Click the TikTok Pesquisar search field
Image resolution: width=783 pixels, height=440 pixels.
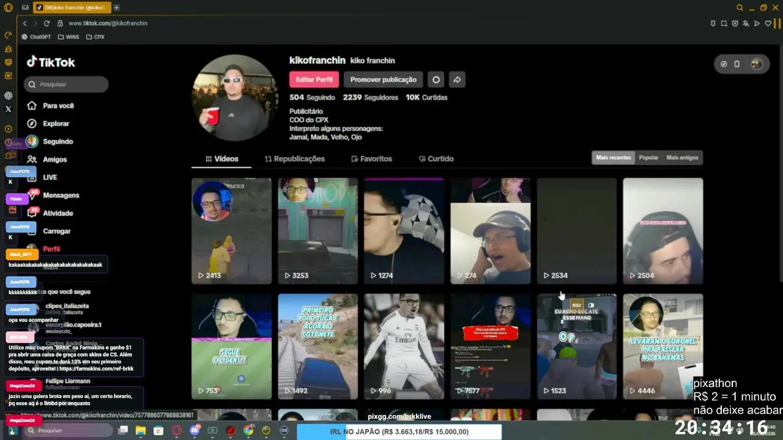(66, 84)
